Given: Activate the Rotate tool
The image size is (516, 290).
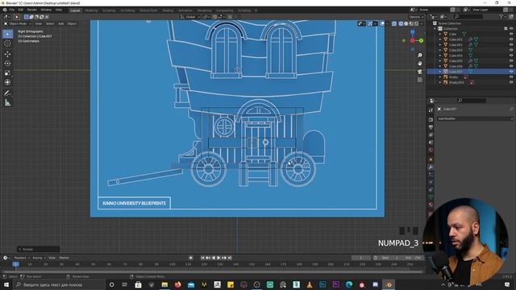Looking at the screenshot, I should [x=7, y=64].
